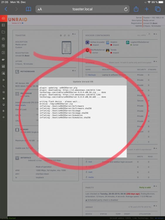Image resolution: width=165 pixels, height=220 pixels.
Task: Click the server case image
Action: point(67,48)
